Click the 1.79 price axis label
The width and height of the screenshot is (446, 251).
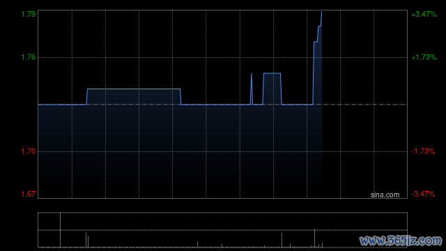(x=29, y=14)
